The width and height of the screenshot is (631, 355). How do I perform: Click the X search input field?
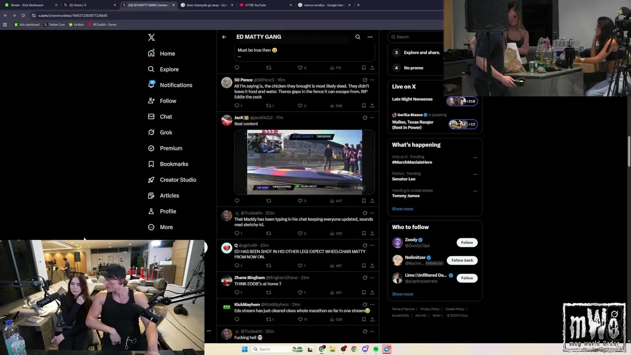click(x=417, y=36)
